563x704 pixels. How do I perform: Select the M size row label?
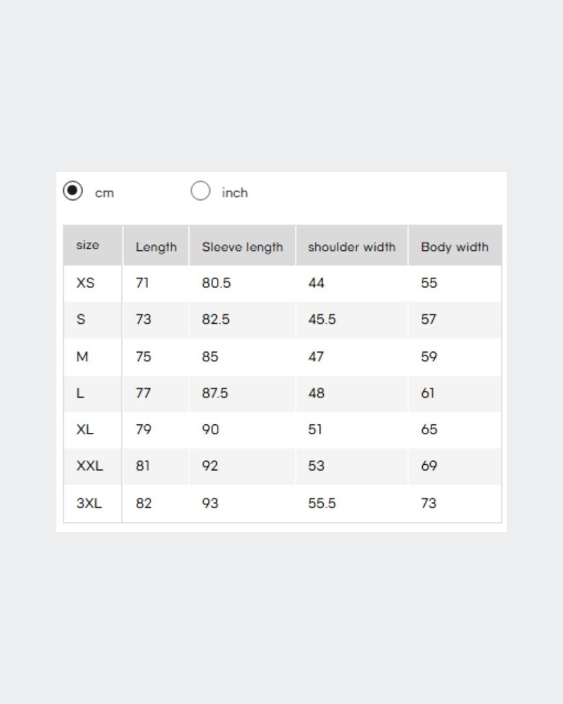(82, 357)
